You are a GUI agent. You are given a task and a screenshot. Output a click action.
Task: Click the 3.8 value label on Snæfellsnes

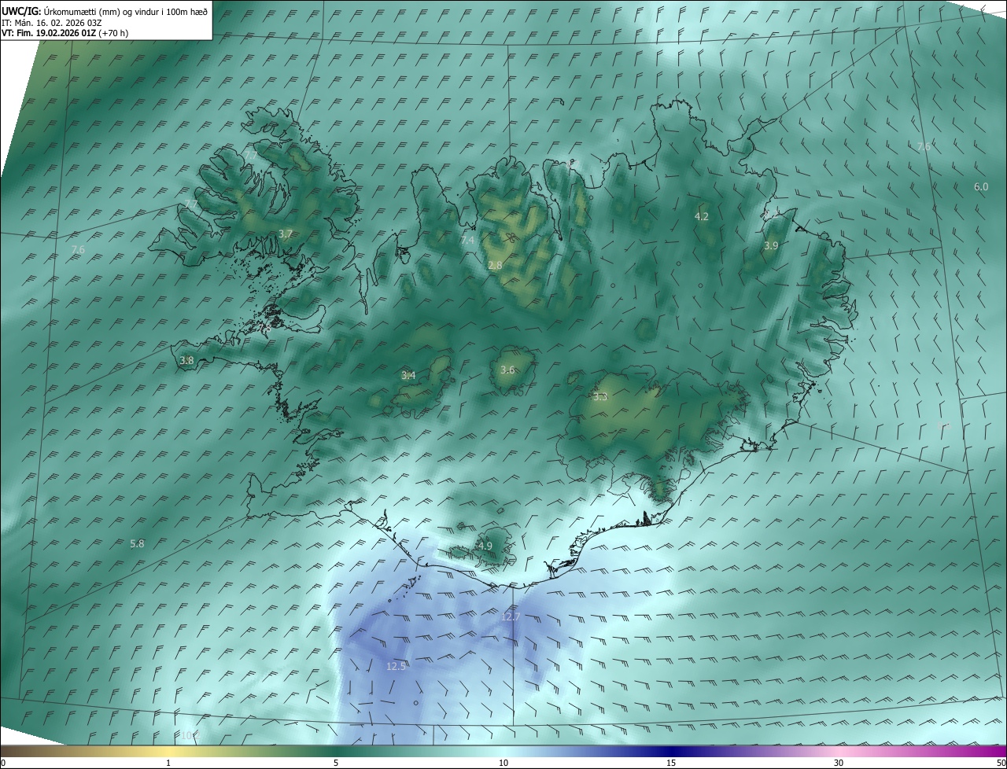tap(186, 360)
